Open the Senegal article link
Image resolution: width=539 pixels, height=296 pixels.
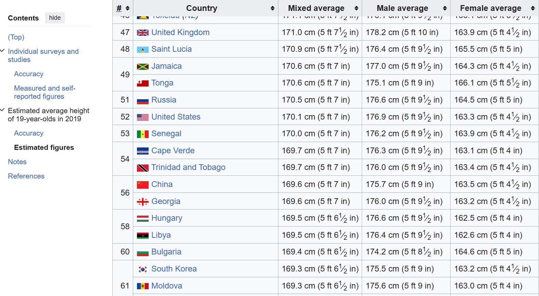click(x=166, y=134)
